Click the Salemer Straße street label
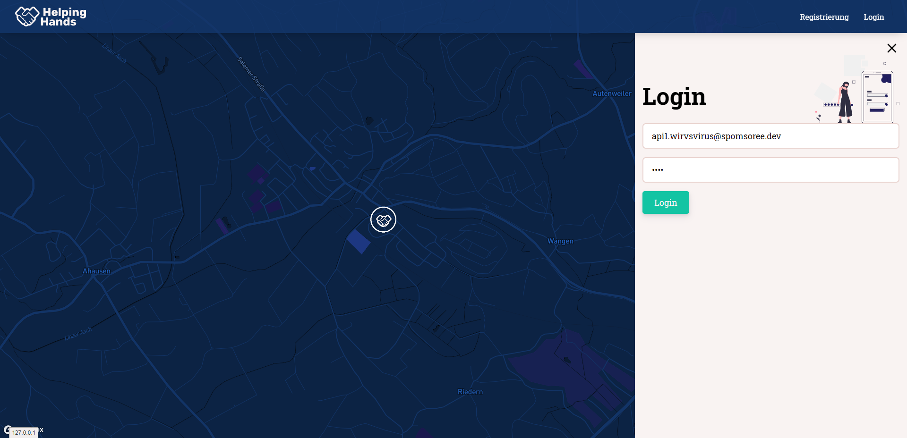Viewport: 907px width, 438px height. coord(251,74)
